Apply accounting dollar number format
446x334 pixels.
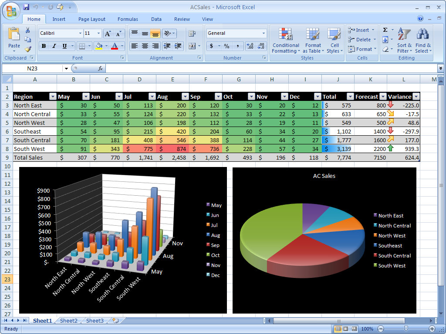click(211, 46)
